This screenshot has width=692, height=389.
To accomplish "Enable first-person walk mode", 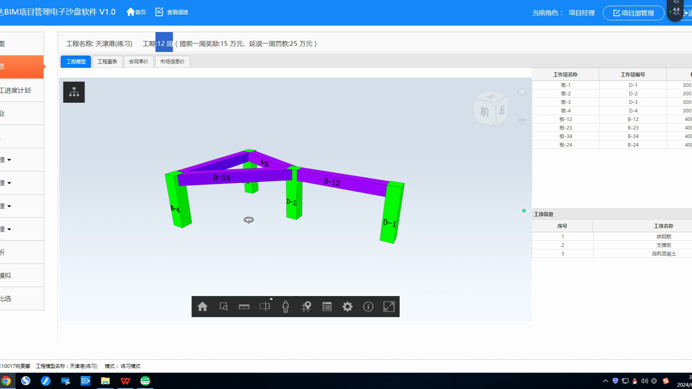I will click(x=286, y=307).
